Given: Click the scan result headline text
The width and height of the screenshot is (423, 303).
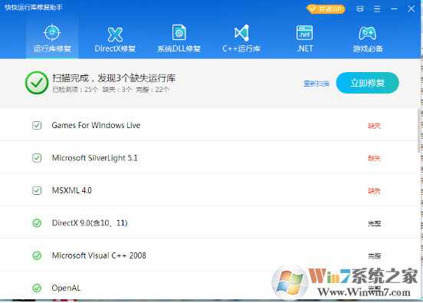Looking at the screenshot, I should tap(114, 78).
